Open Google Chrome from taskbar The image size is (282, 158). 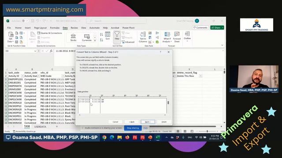[x=104, y=137]
